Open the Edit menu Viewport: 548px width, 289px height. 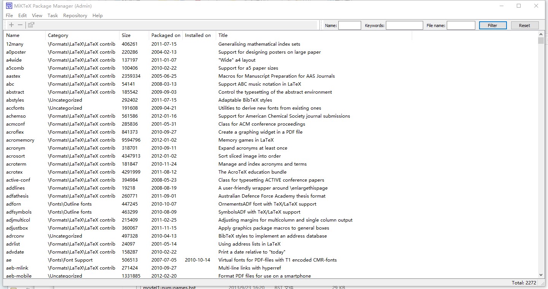click(22, 16)
